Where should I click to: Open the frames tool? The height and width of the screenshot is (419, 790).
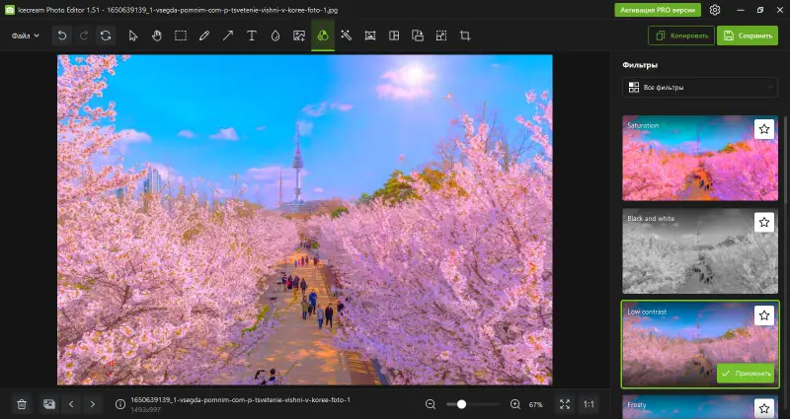click(370, 35)
